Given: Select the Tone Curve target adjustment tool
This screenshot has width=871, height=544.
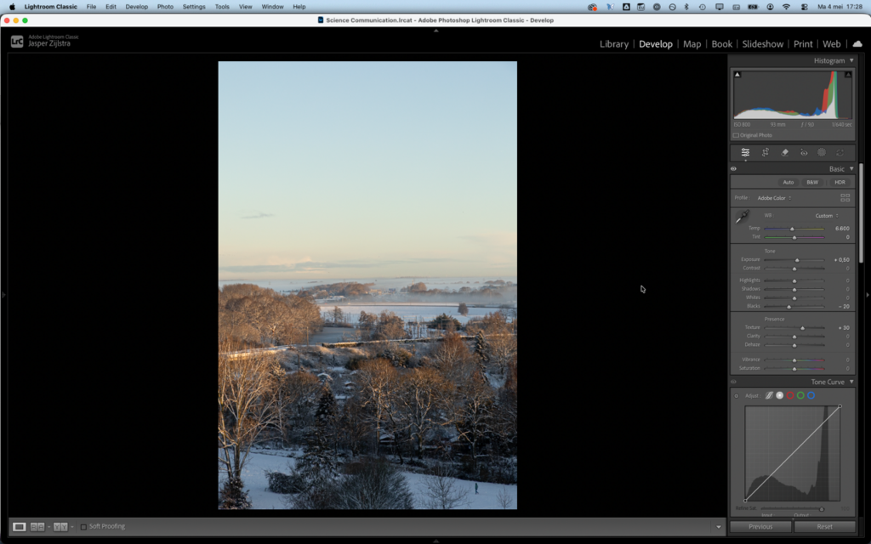Looking at the screenshot, I should tap(737, 396).
